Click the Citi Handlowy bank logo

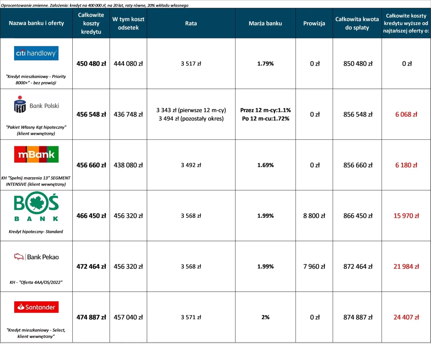(x=36, y=53)
